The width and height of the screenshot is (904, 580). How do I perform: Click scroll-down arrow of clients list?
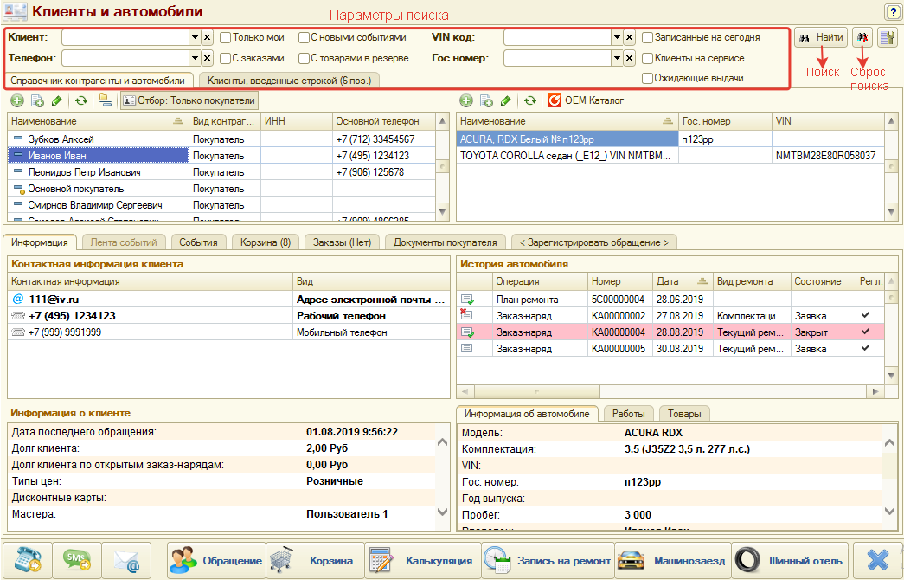coord(443,212)
